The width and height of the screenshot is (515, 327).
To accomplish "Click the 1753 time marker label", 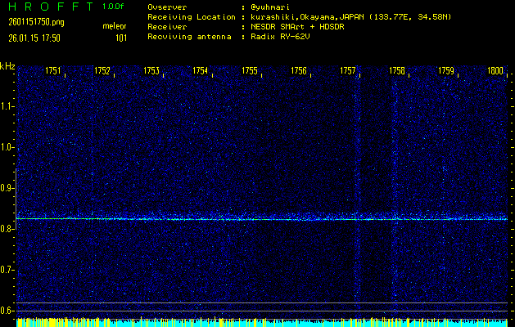I will 151,71.
